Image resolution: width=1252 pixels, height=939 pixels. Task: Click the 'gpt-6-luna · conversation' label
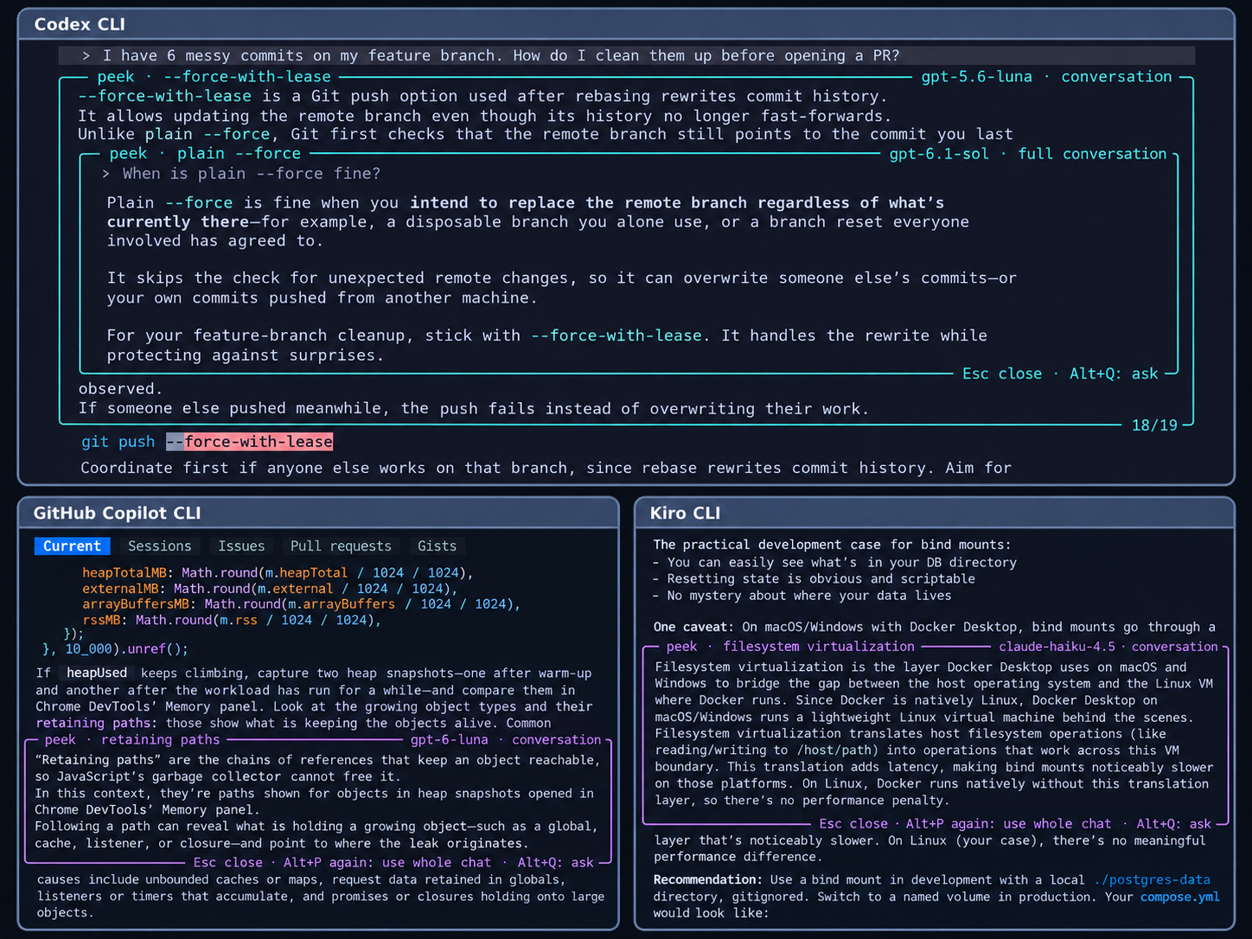[x=506, y=740]
